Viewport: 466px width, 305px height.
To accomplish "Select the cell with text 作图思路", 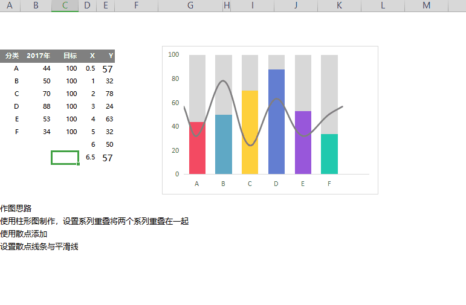I will pyautogui.click(x=16, y=208).
